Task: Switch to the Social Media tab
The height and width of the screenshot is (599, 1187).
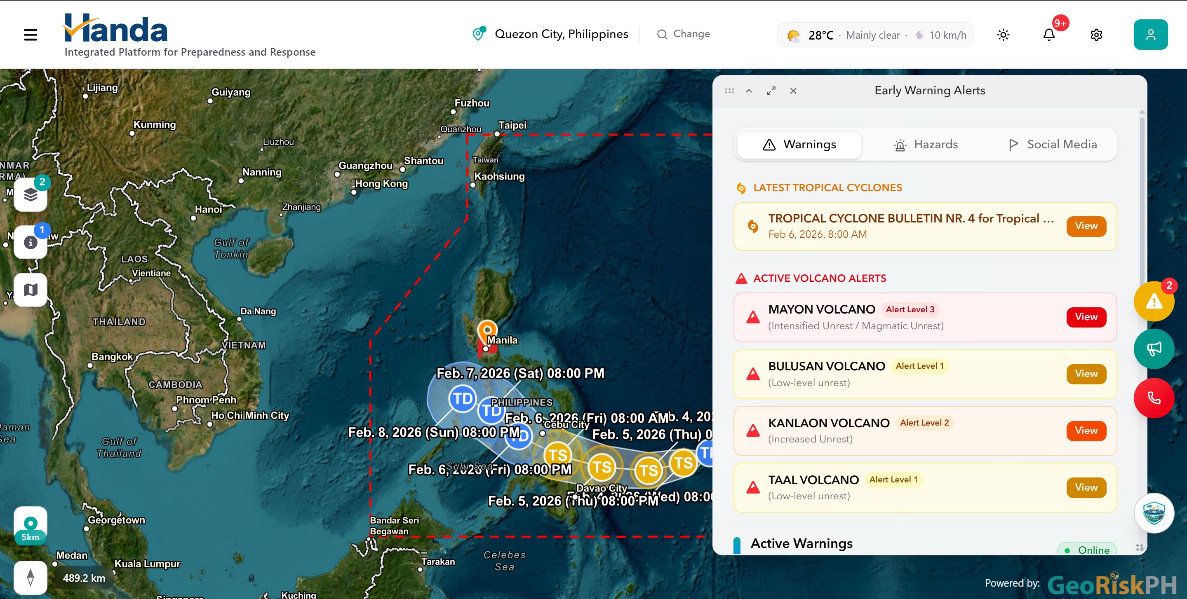Action: [1053, 145]
